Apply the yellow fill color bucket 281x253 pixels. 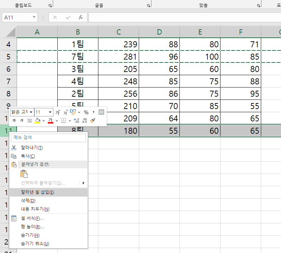tap(38, 121)
